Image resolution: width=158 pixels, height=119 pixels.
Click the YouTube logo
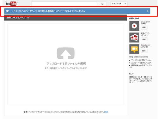click(x=11, y=3)
